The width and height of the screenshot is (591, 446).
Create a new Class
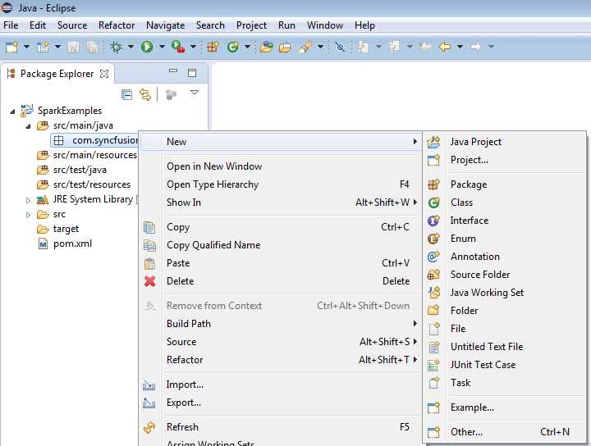point(505,203)
